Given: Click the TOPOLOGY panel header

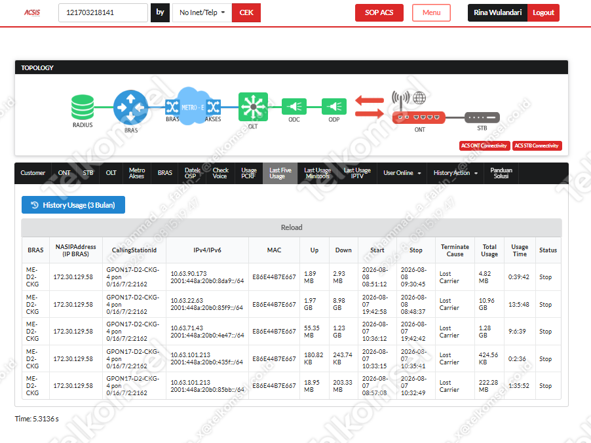Looking at the screenshot, I should coord(292,67).
